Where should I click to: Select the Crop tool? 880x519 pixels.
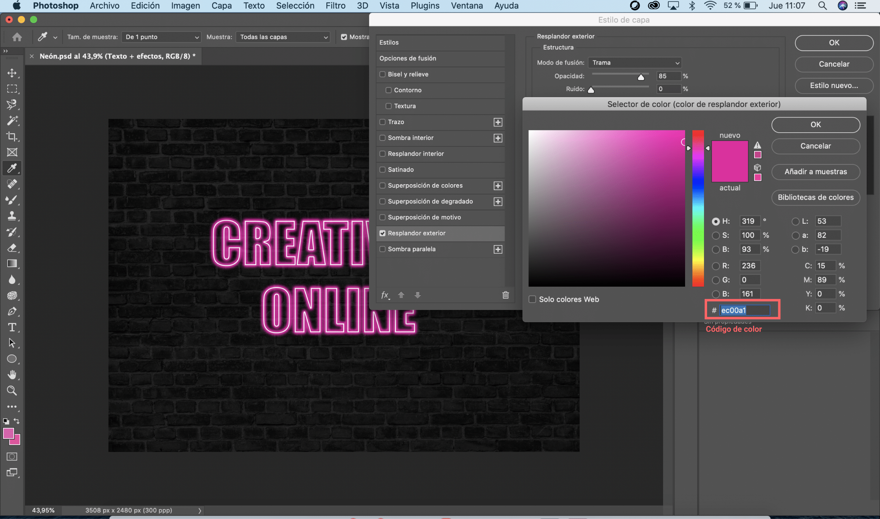(x=12, y=136)
